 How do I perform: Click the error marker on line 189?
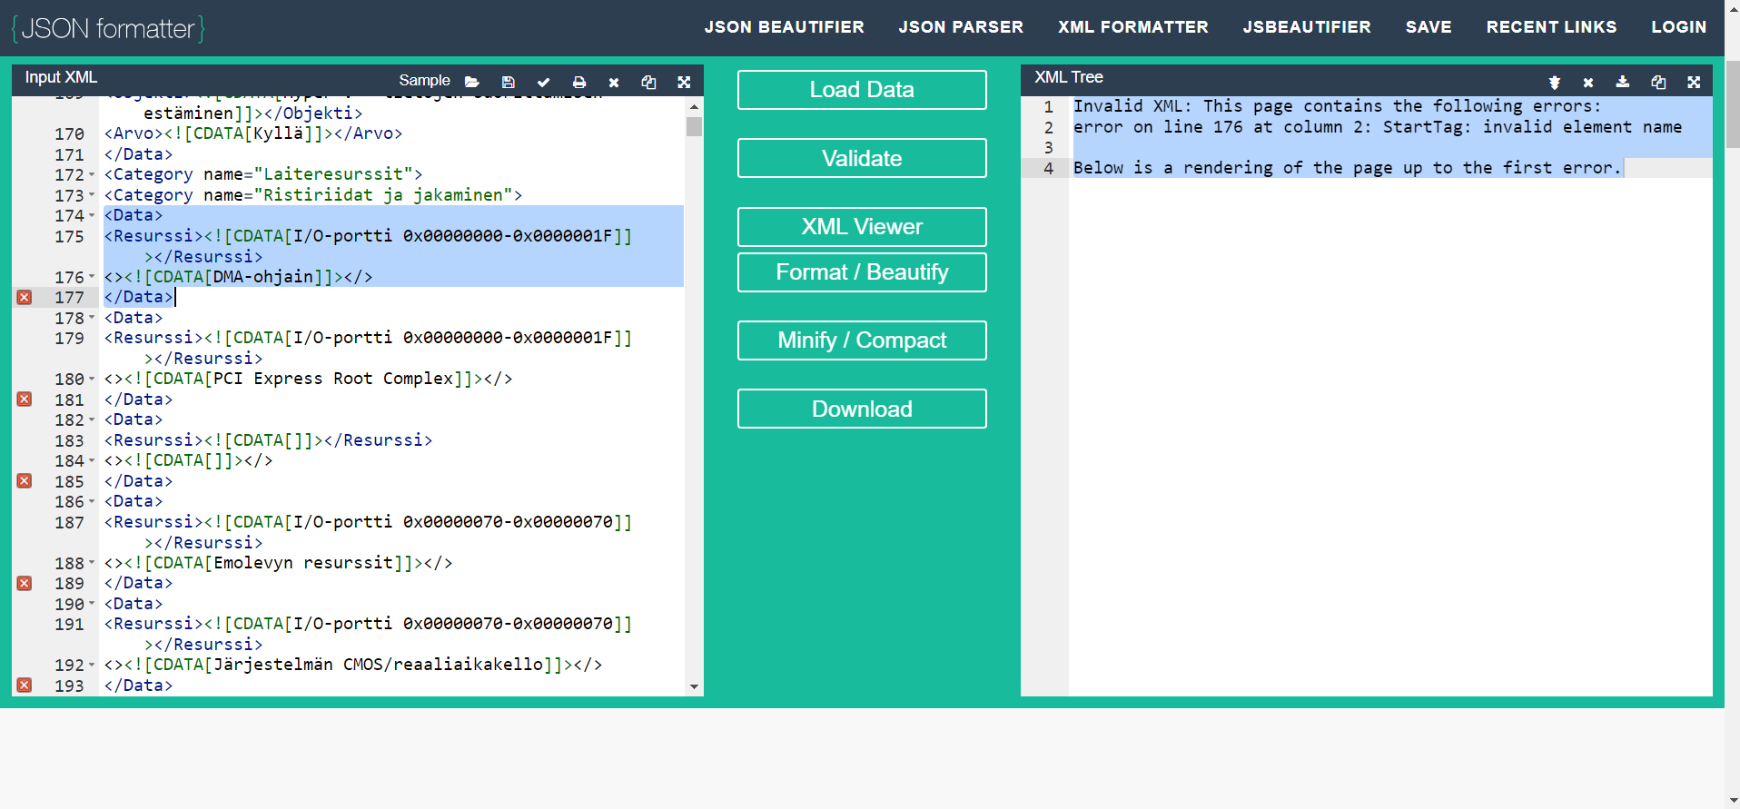pos(25,583)
